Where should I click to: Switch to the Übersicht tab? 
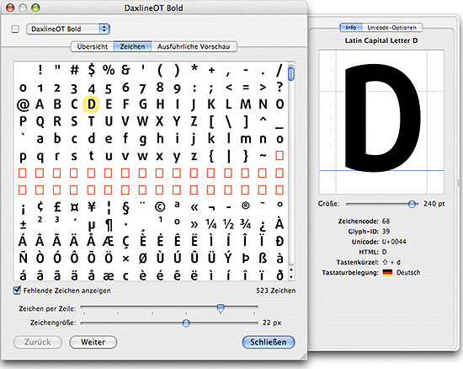pyautogui.click(x=92, y=46)
